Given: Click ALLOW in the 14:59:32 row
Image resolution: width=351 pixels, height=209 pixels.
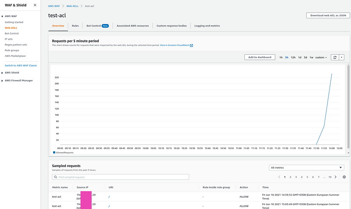Looking at the screenshot, I should pyautogui.click(x=244, y=197).
